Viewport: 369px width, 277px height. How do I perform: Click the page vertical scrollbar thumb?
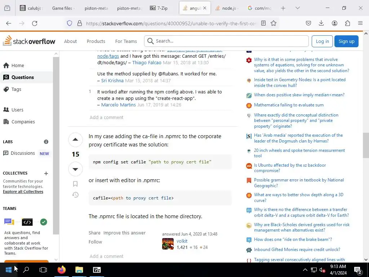(366, 145)
